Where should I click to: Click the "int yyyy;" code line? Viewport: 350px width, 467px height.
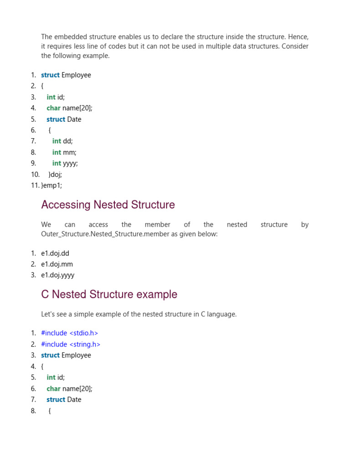[65, 163]
